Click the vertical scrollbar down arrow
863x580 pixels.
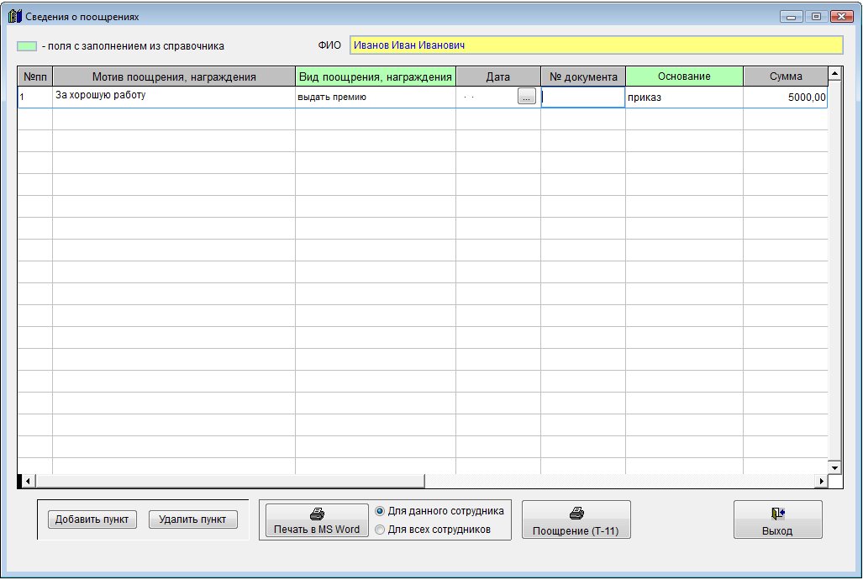(834, 467)
